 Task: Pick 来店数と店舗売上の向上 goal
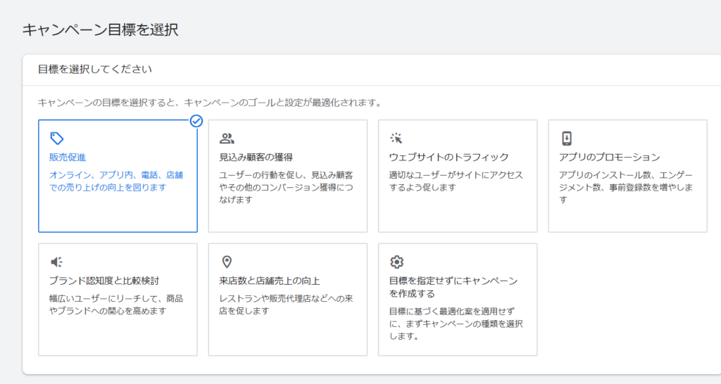(x=288, y=300)
